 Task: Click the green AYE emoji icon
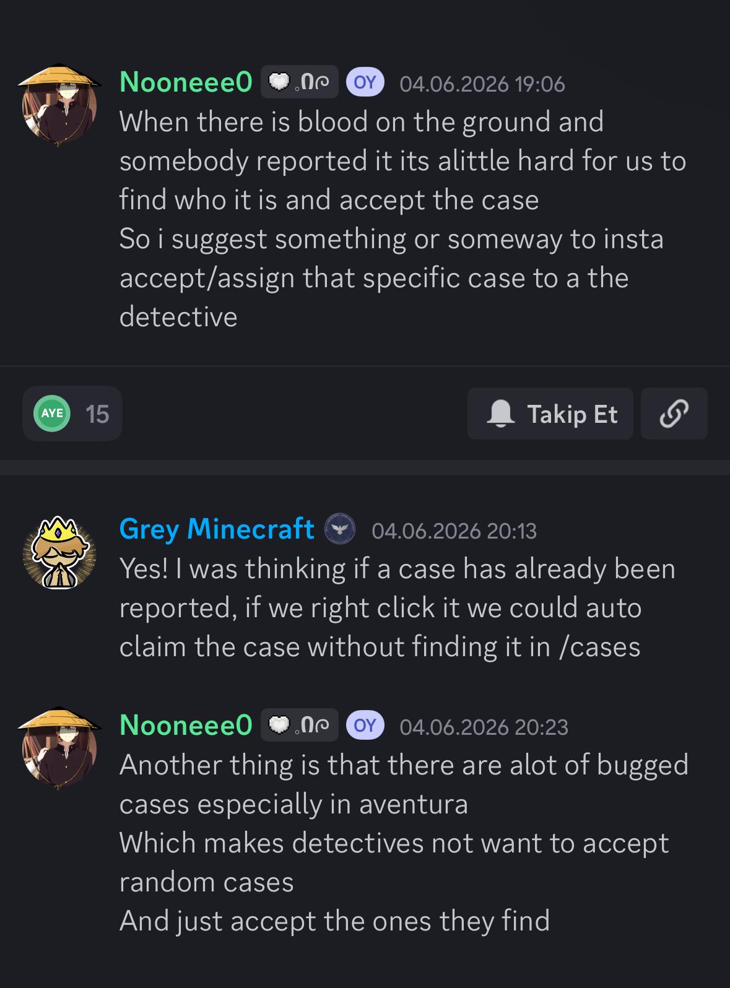tap(53, 414)
